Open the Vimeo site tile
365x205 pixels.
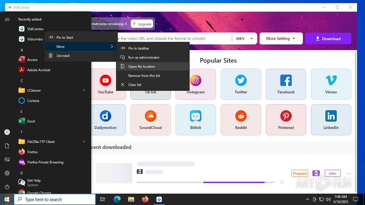[331, 84]
